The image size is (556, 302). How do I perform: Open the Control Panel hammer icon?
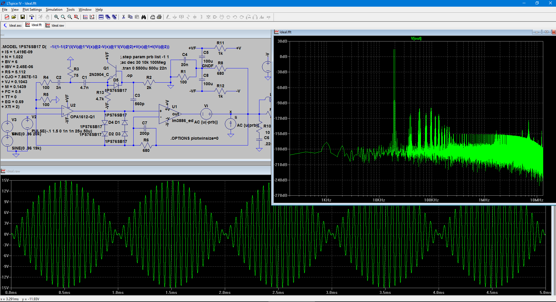pyautogui.click(x=32, y=17)
